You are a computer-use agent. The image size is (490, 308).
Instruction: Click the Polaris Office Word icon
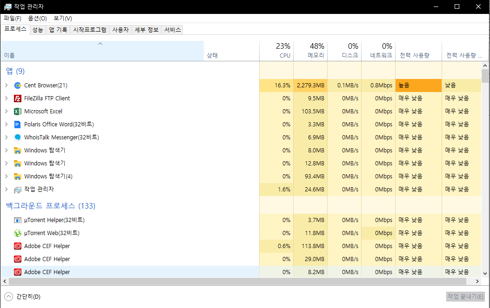click(18, 124)
